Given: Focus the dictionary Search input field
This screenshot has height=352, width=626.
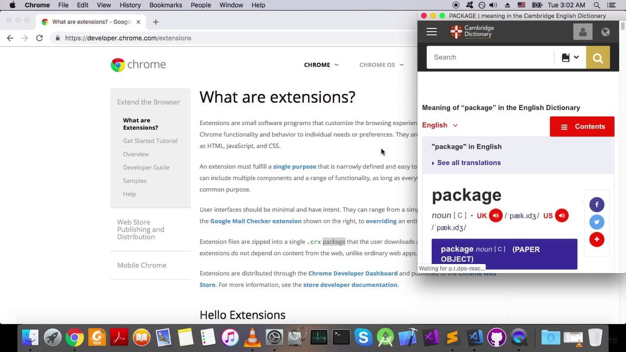Looking at the screenshot, I should pyautogui.click(x=491, y=57).
